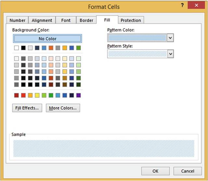This screenshot has width=208, height=181.
Task: Click the Help question mark icon
Action: [183, 6]
